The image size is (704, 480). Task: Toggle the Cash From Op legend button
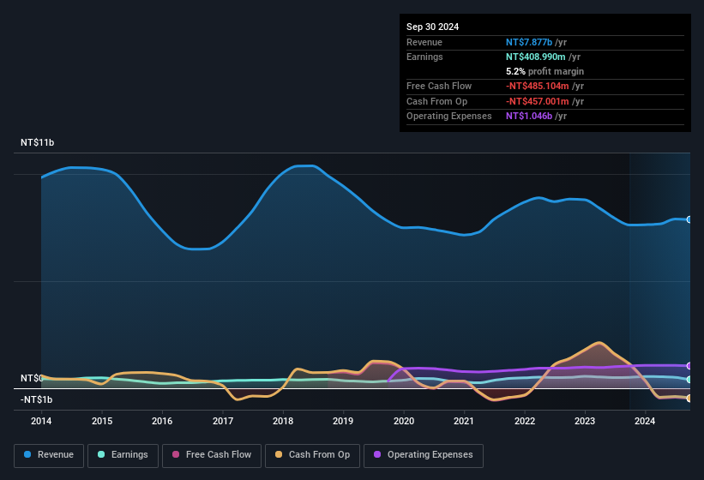tap(312, 455)
